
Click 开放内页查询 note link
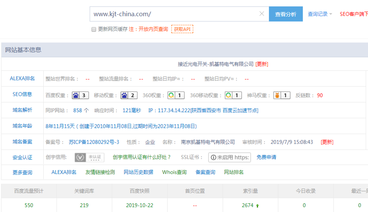[x=153, y=29]
